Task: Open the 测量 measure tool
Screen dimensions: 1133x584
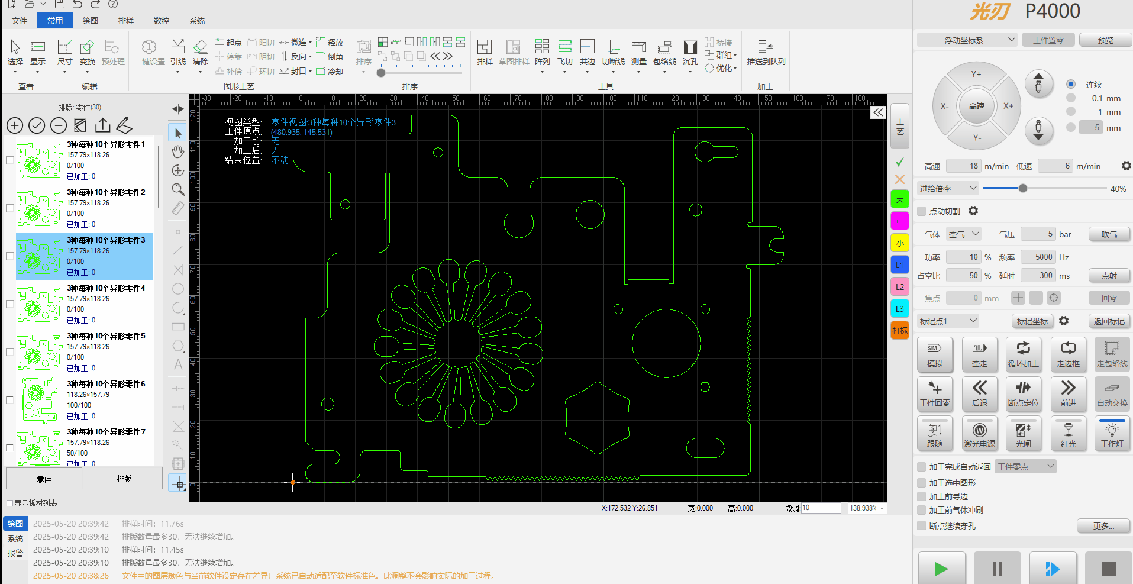Action: (638, 51)
